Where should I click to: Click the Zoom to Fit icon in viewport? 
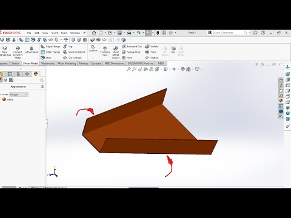pos(129,69)
